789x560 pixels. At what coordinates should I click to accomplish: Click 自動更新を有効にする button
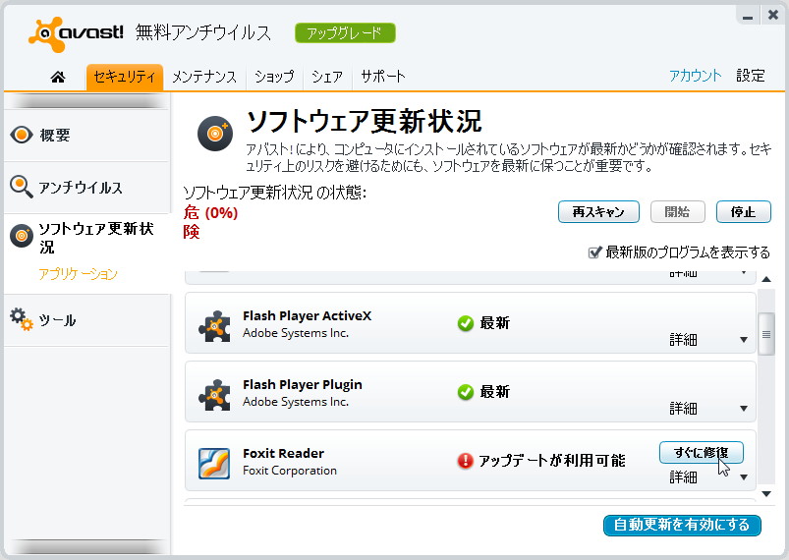[682, 526]
